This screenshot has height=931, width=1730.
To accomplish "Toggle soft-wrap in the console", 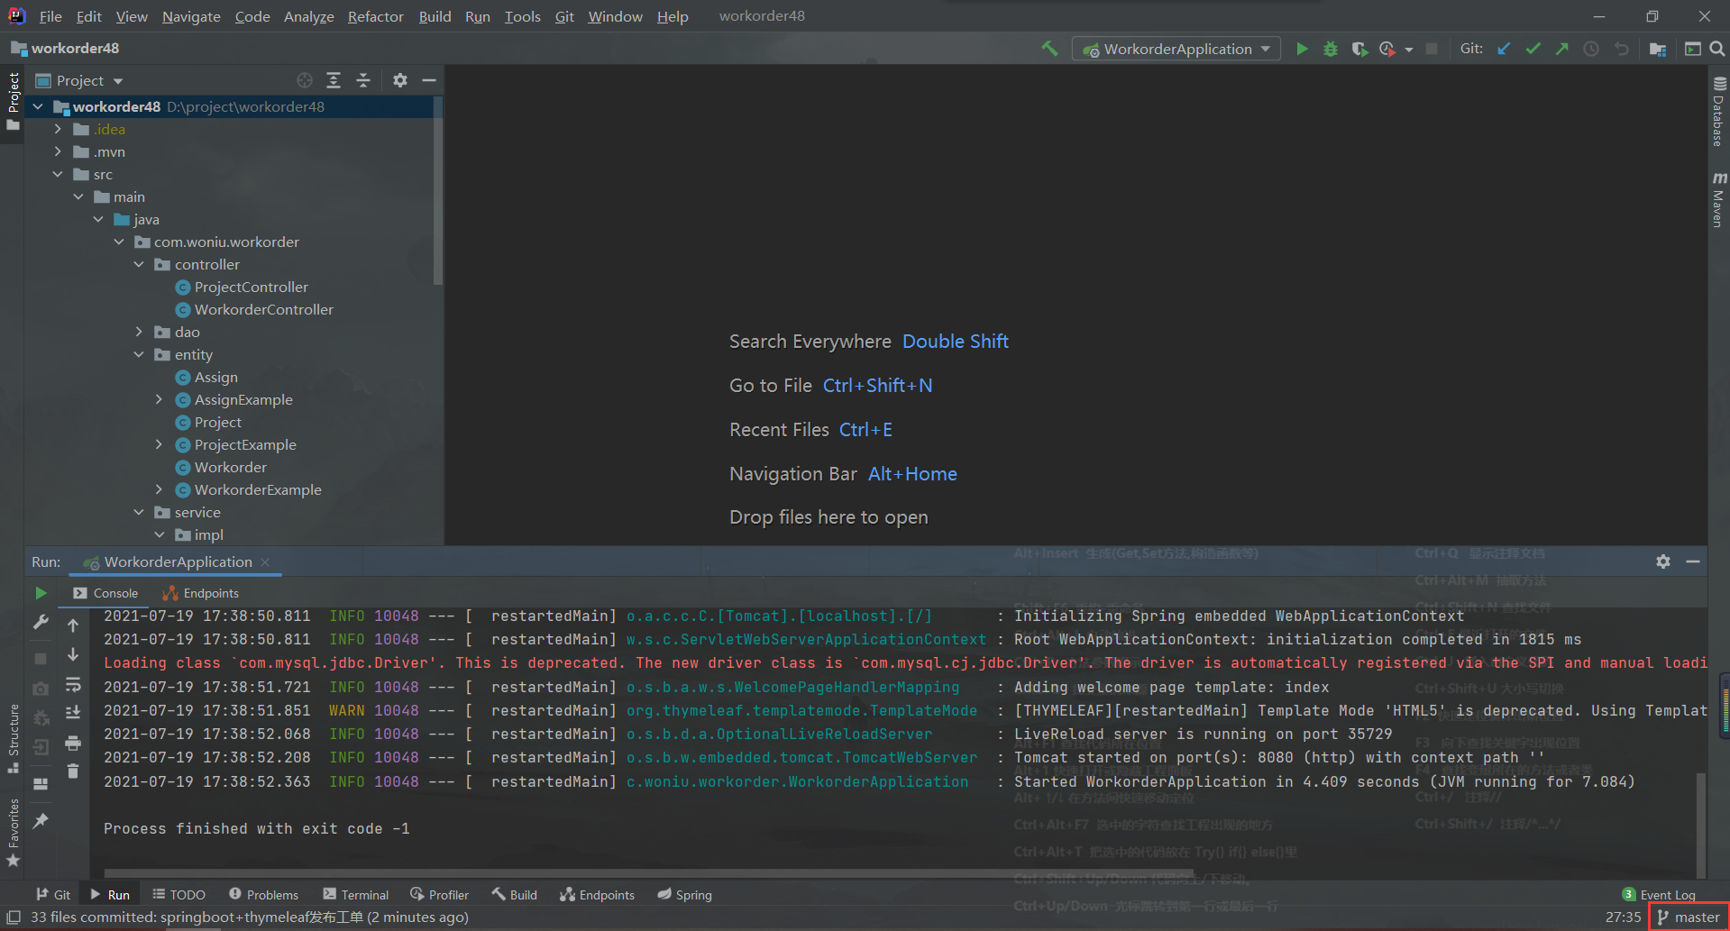I will pyautogui.click(x=73, y=685).
